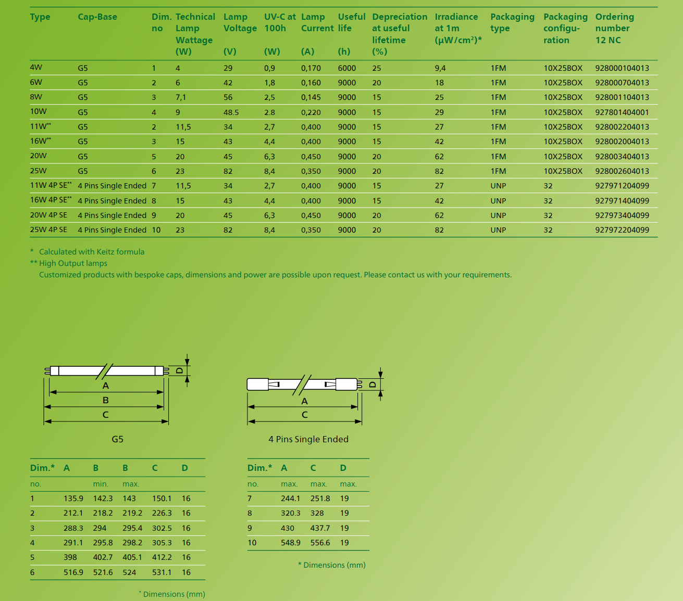Click the "Irradiance at 1m" column header
683x601 pixels.
458,29
